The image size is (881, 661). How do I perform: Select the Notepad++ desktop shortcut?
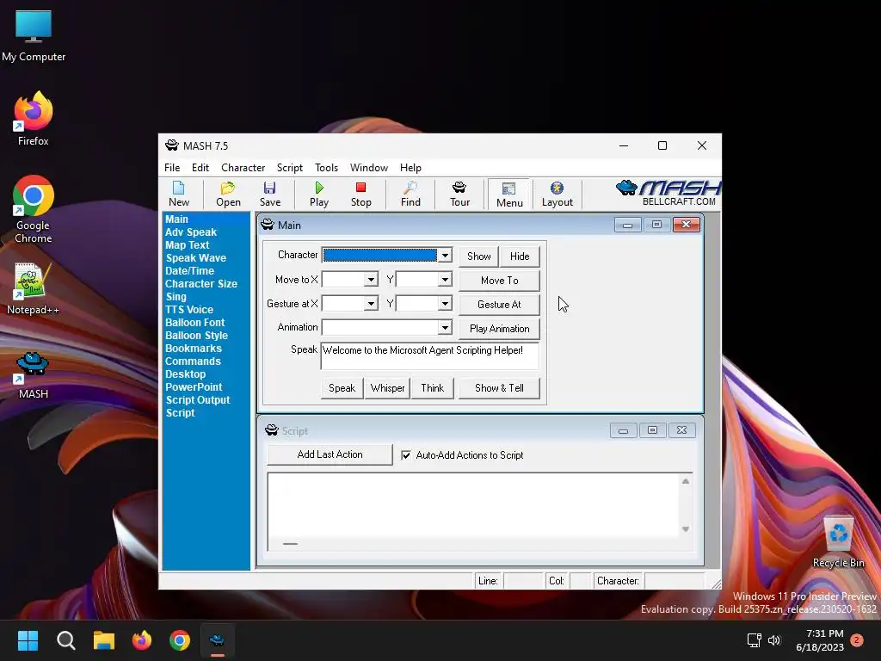point(33,289)
